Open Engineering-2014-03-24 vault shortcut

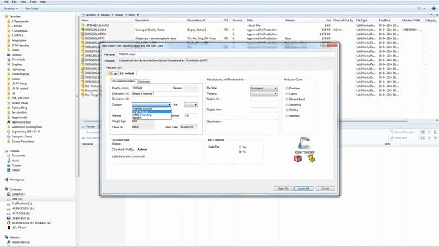(26, 132)
